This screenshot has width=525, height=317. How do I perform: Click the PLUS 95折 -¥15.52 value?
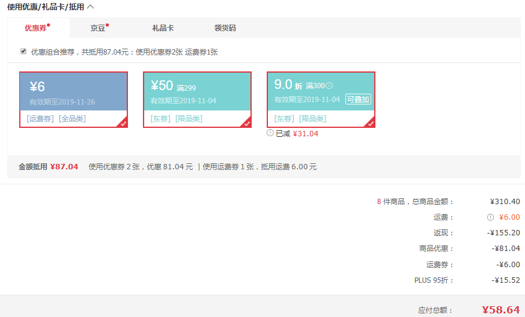click(x=506, y=280)
